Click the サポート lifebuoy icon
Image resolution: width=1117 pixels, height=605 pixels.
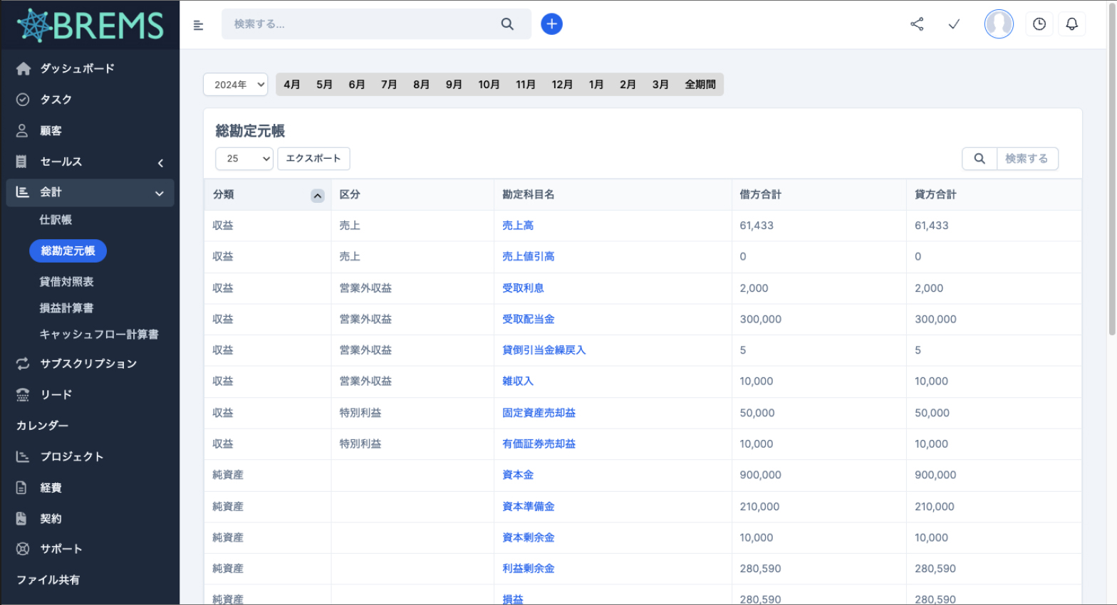click(23, 549)
